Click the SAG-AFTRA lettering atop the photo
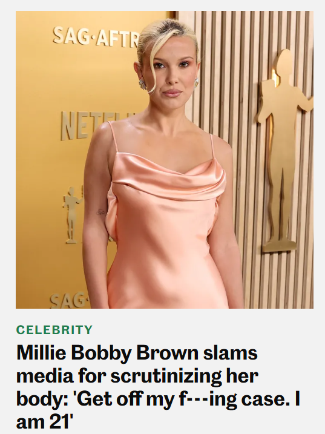This screenshot has height=434, width=325. pyautogui.click(x=96, y=36)
